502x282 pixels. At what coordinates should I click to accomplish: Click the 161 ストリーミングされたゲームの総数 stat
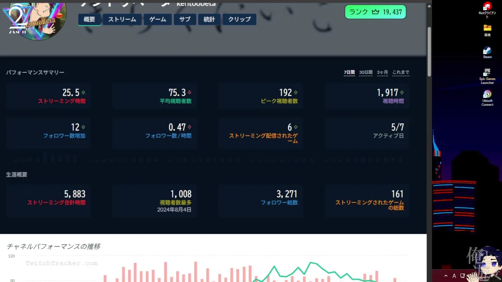click(367, 201)
